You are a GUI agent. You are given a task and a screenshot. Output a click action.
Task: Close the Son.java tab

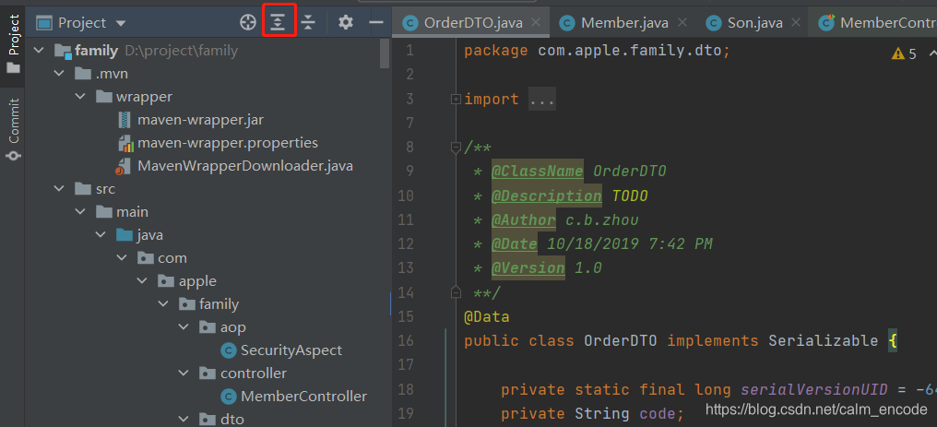pyautogui.click(x=795, y=23)
